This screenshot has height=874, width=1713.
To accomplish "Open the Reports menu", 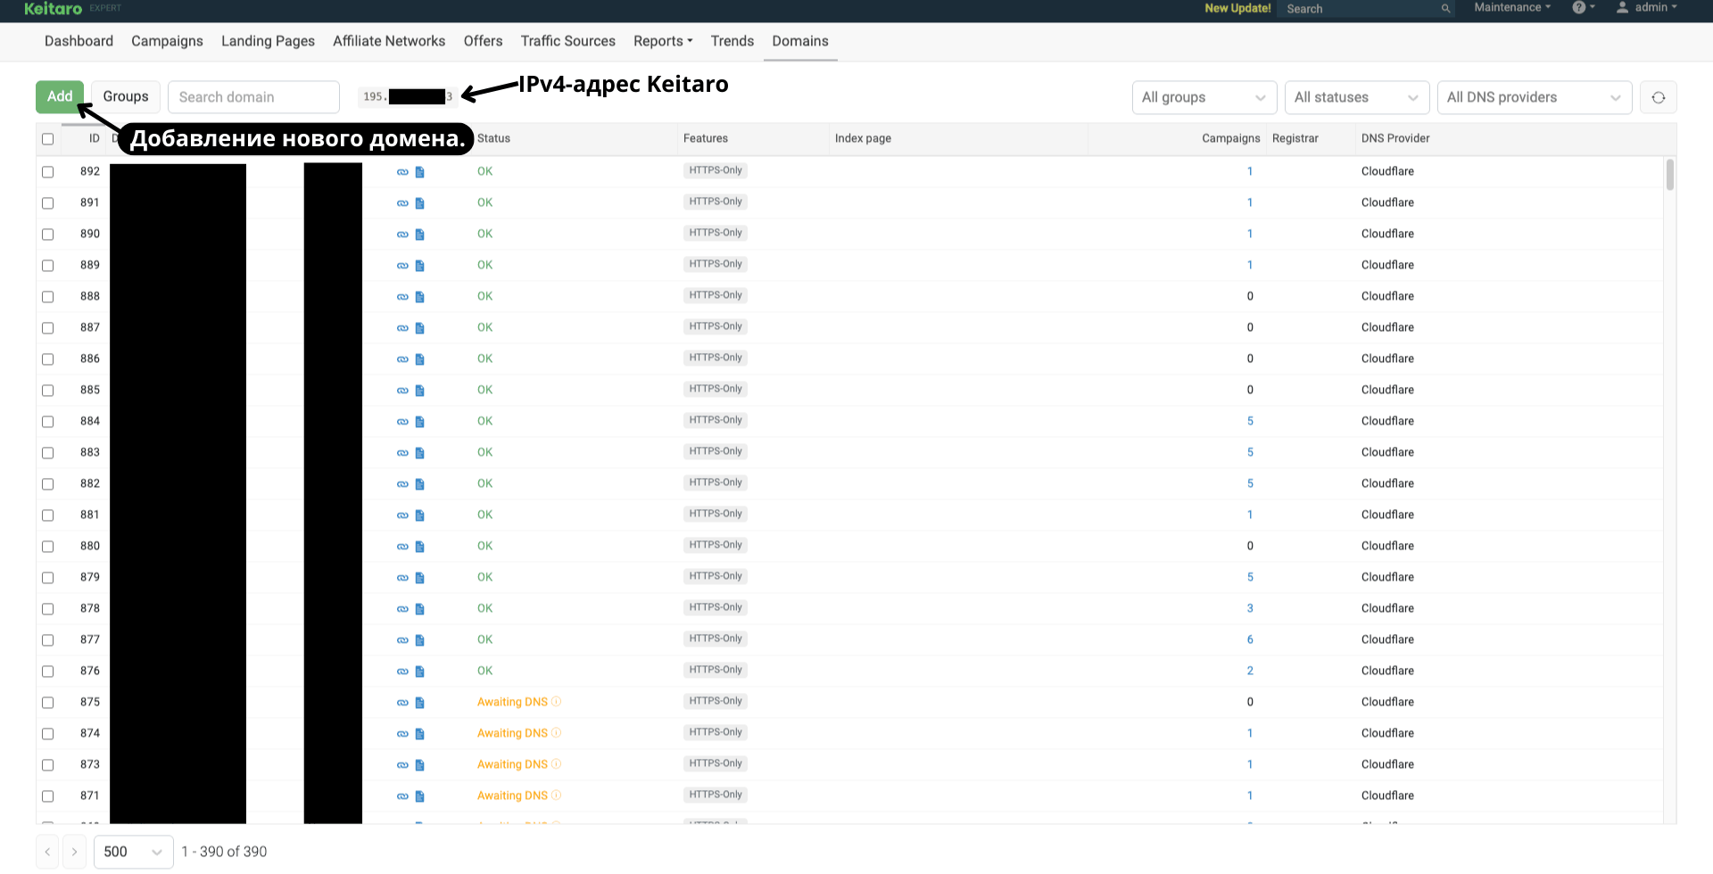I will (x=663, y=41).
